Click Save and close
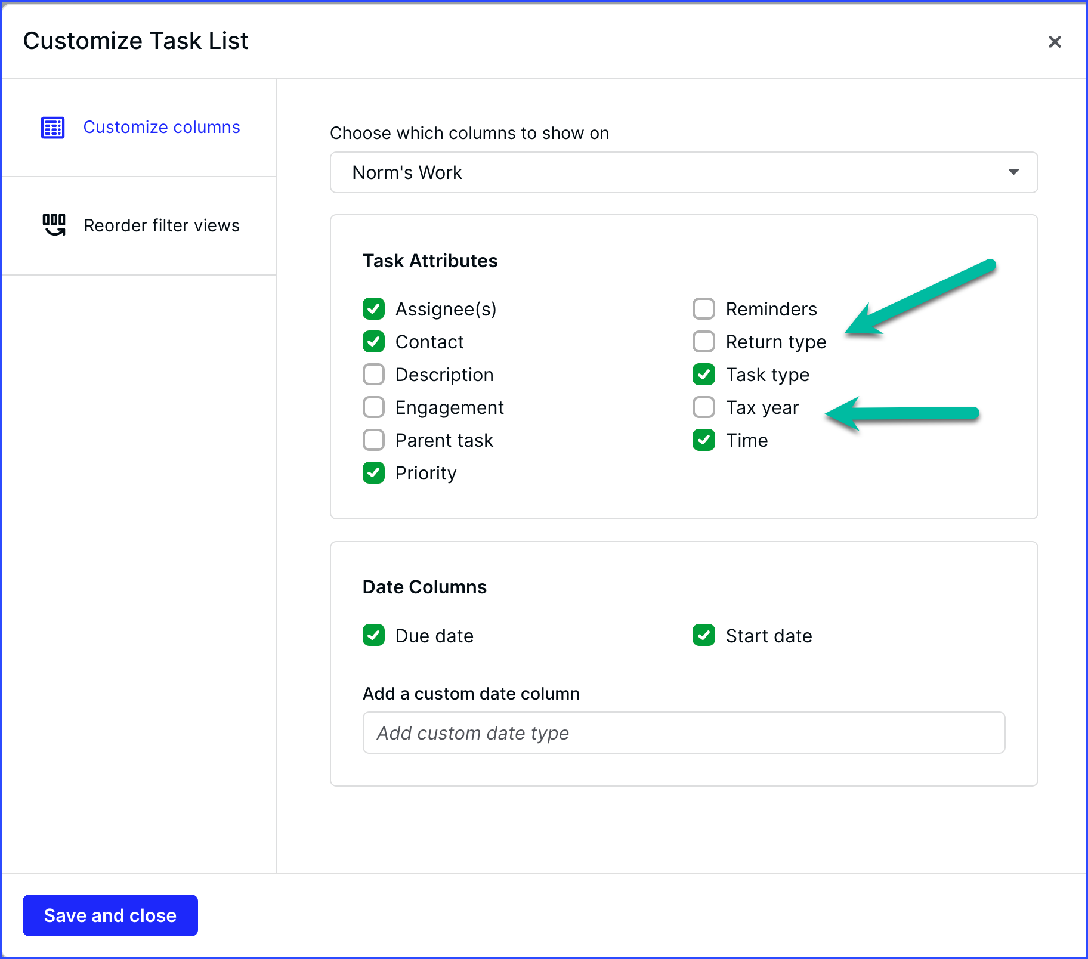Viewport: 1088px width, 959px height. click(x=110, y=915)
